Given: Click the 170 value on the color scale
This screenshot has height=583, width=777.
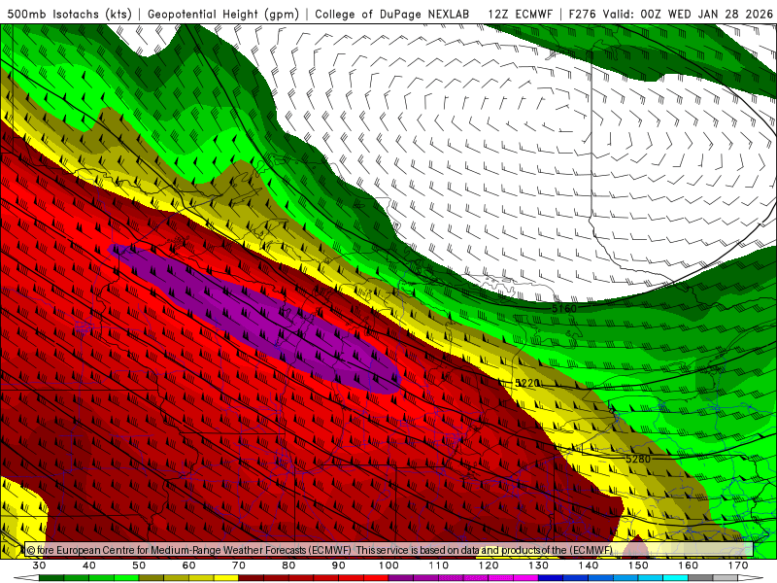Looking at the screenshot, I should pyautogui.click(x=738, y=566).
